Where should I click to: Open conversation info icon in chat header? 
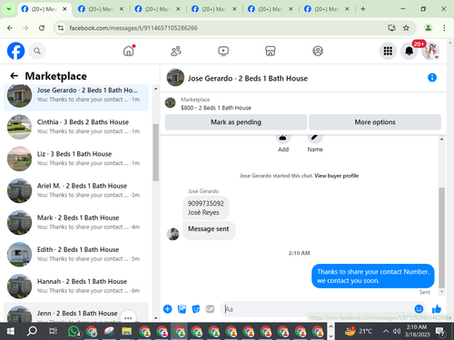(x=432, y=78)
